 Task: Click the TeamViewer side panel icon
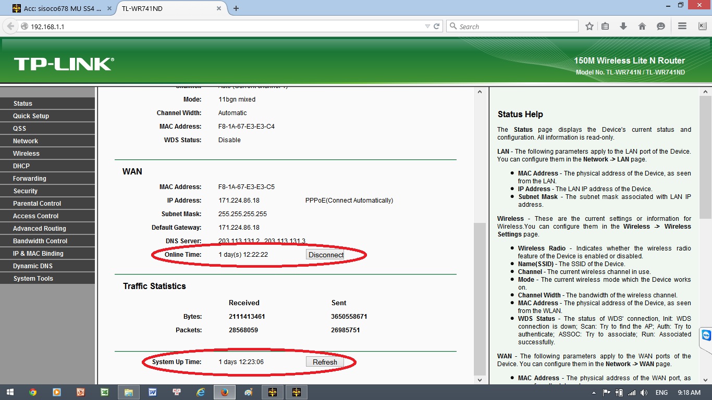tap(706, 335)
